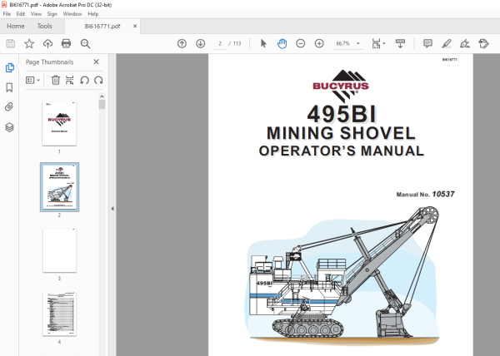
Task: Rotate page clockwise
Action: 98,80
